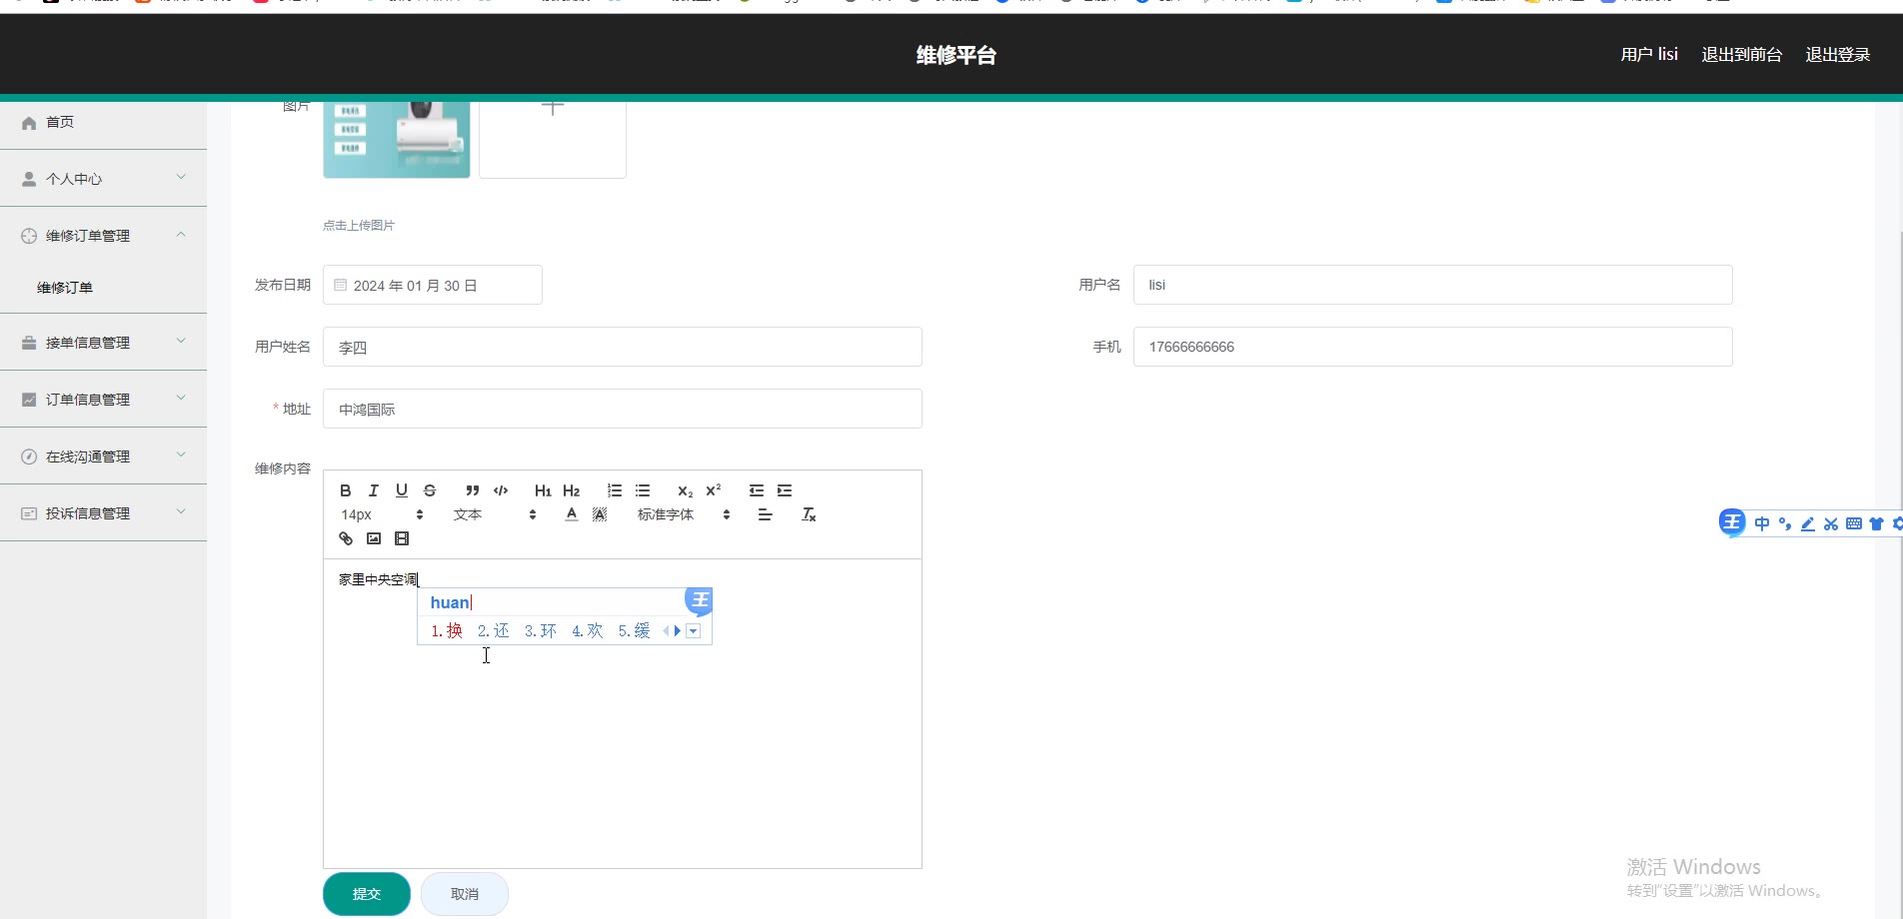Choose IME candidate 1 换
Viewport: 1903px width, 919px height.
click(447, 631)
